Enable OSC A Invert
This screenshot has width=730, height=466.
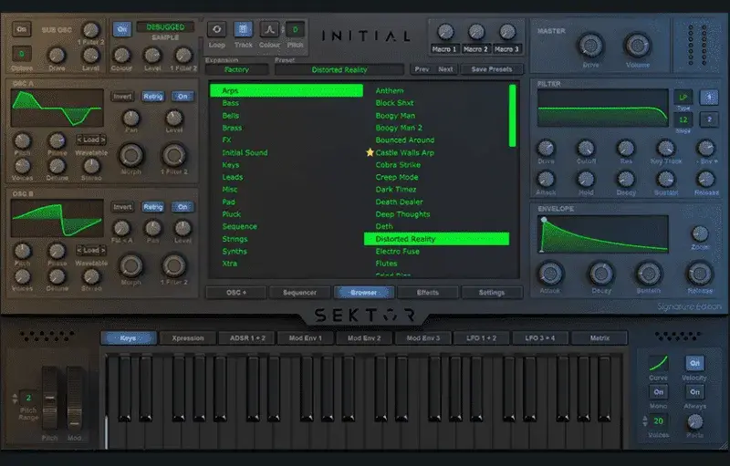coord(122,97)
